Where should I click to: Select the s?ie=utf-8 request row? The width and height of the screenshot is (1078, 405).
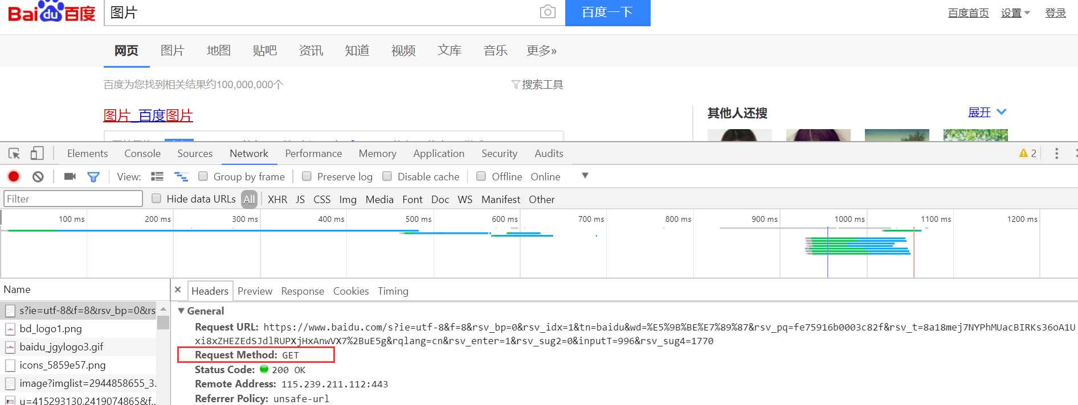click(x=79, y=311)
